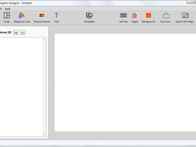Open the Grids tool
The width and height of the screenshot is (196, 147).
[x=7, y=18]
